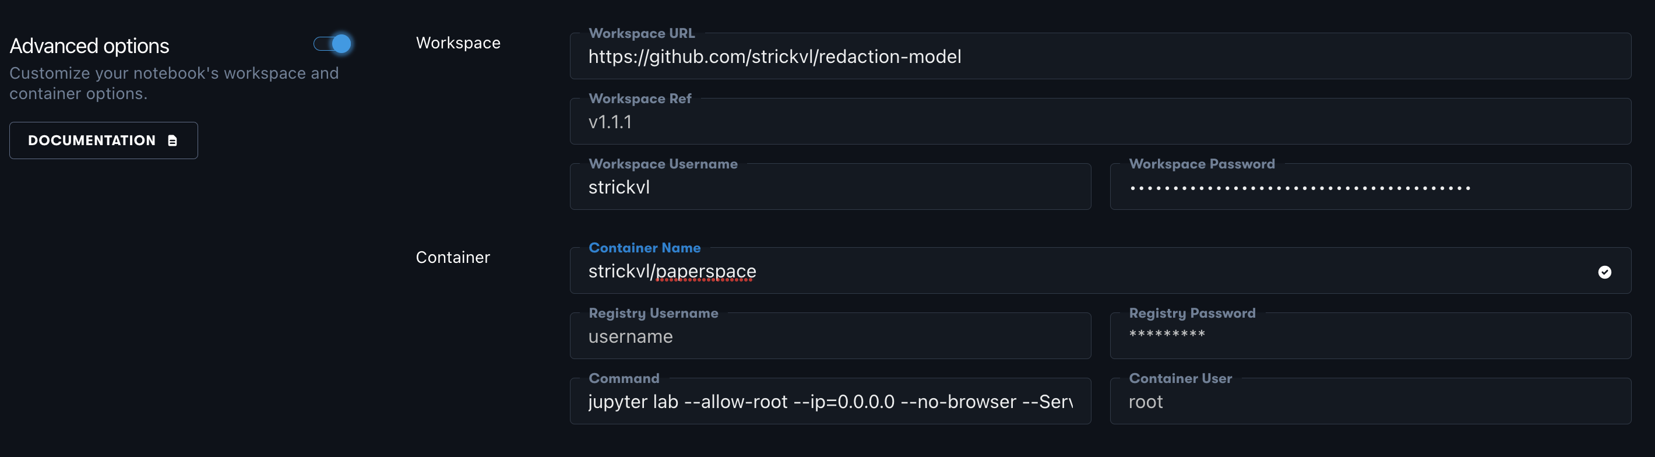Click the Registry Password floating label

[x=1192, y=313]
